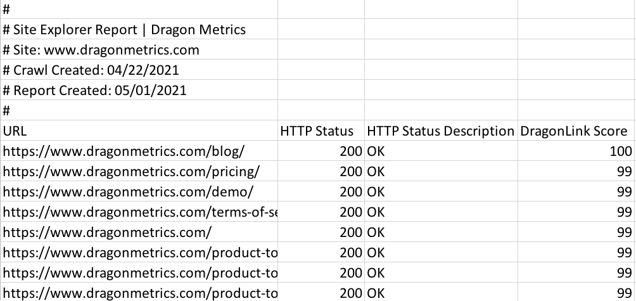Viewport: 636px width, 301px height.
Task: Select the dragonmetrics.com/pricing/ URL cell
Action: (x=131, y=172)
